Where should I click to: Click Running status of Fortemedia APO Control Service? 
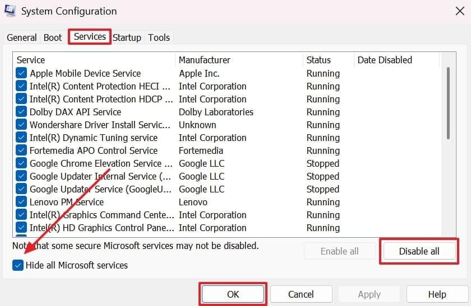(323, 150)
